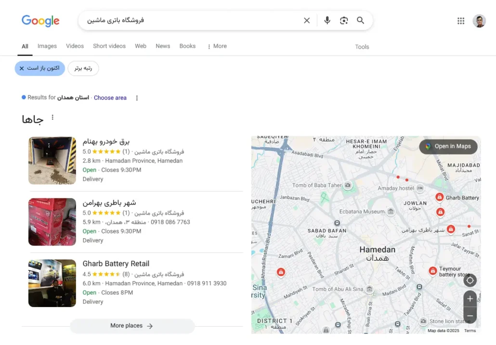The height and width of the screenshot is (345, 496).
Task: Select the Teymour battery store map pin
Action: coord(433,271)
